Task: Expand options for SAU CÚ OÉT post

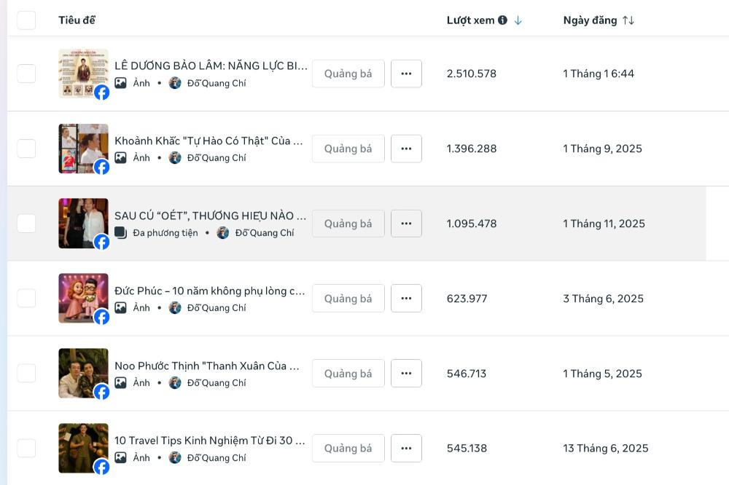Action: (x=406, y=224)
